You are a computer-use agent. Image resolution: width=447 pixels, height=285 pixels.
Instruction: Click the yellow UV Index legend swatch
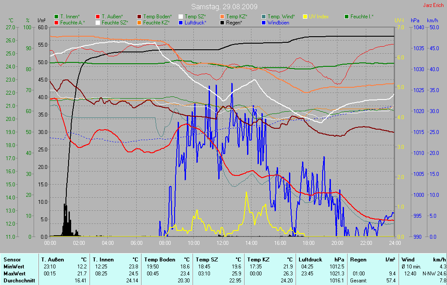click(x=305, y=17)
